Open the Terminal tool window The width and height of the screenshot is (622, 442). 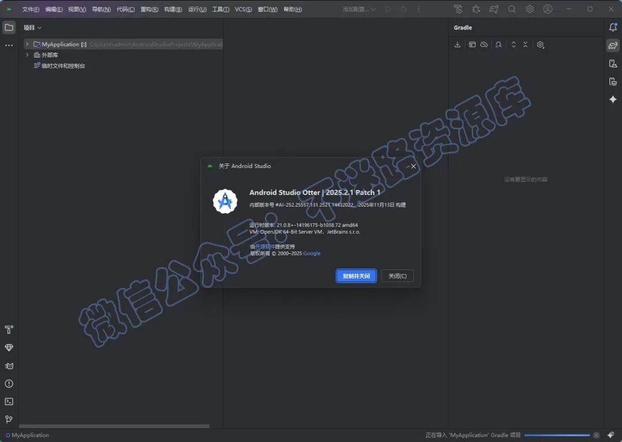pyautogui.click(x=9, y=402)
